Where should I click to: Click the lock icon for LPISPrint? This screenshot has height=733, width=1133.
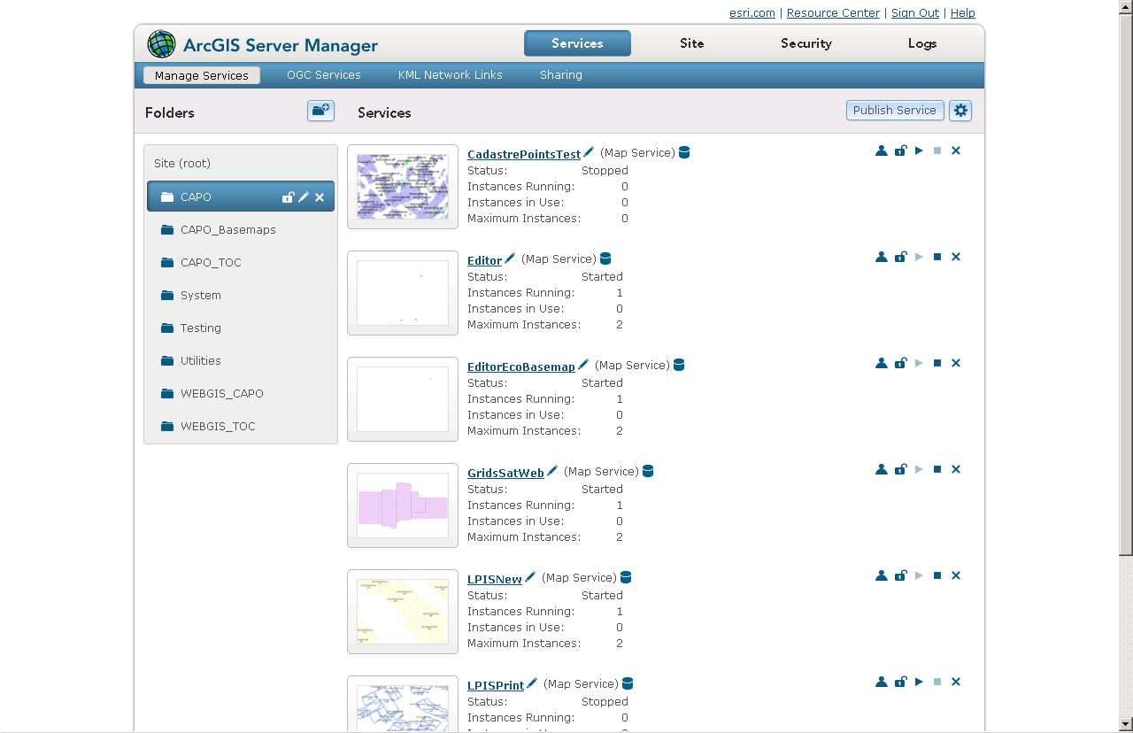900,682
